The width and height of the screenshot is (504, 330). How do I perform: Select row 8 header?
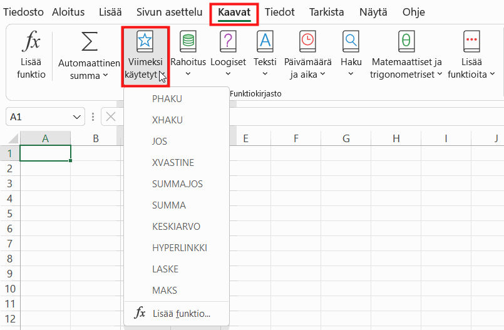(10, 259)
